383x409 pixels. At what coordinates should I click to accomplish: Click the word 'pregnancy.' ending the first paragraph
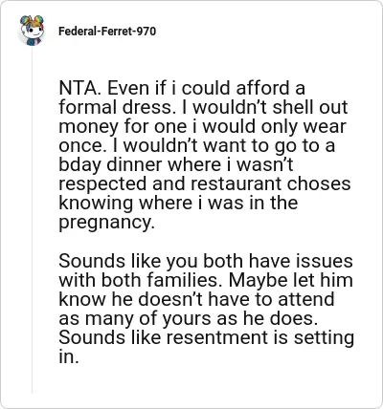click(x=106, y=223)
